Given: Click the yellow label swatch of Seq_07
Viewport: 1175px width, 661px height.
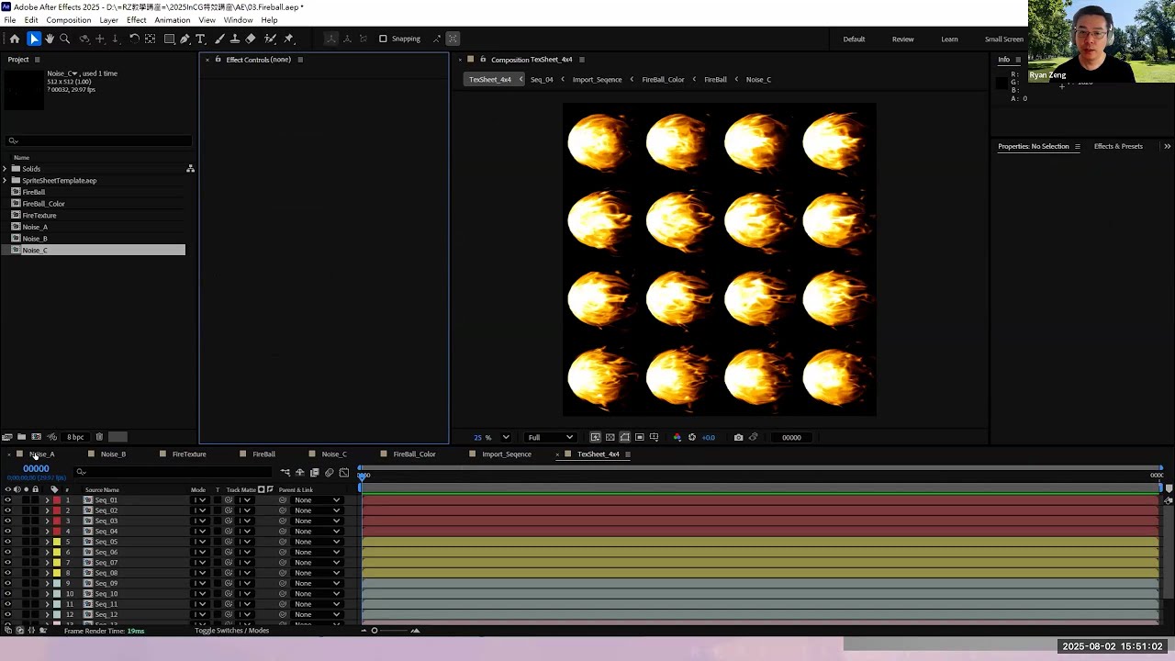Looking at the screenshot, I should click(x=57, y=562).
